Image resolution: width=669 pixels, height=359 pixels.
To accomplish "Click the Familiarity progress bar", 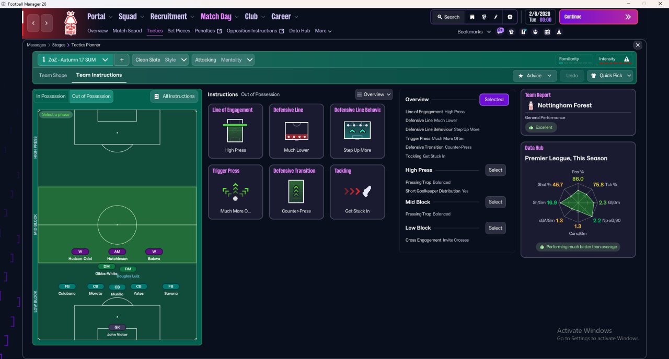I will [x=575, y=63].
